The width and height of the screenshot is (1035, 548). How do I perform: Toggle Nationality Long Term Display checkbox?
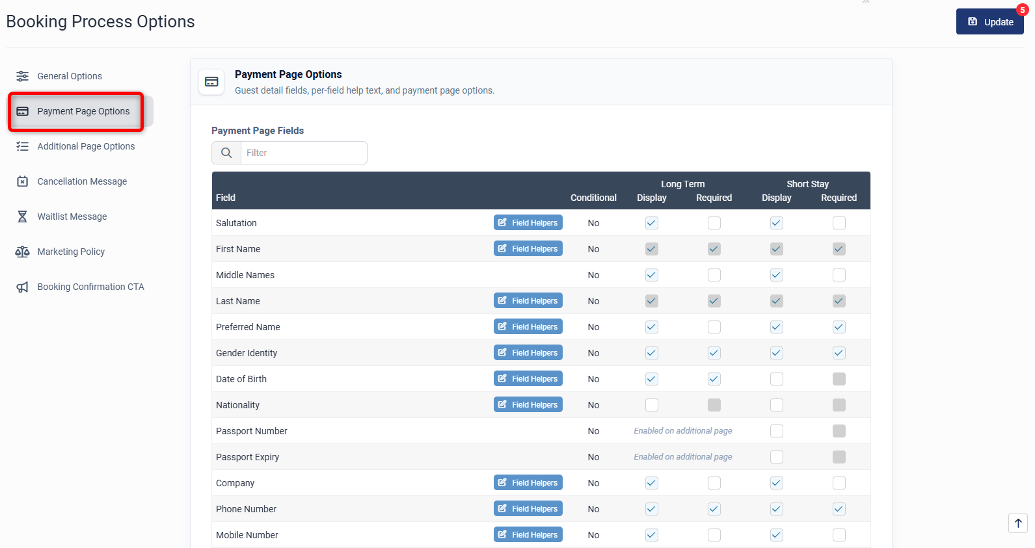[x=652, y=405]
